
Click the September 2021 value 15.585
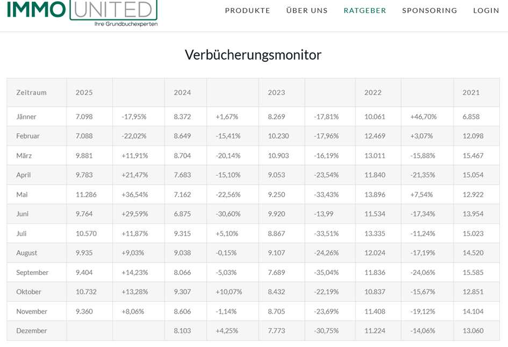click(473, 272)
